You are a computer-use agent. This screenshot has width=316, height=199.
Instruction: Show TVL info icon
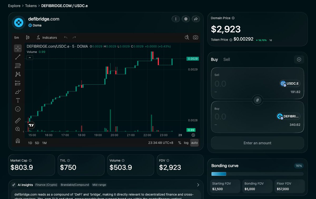(68, 160)
